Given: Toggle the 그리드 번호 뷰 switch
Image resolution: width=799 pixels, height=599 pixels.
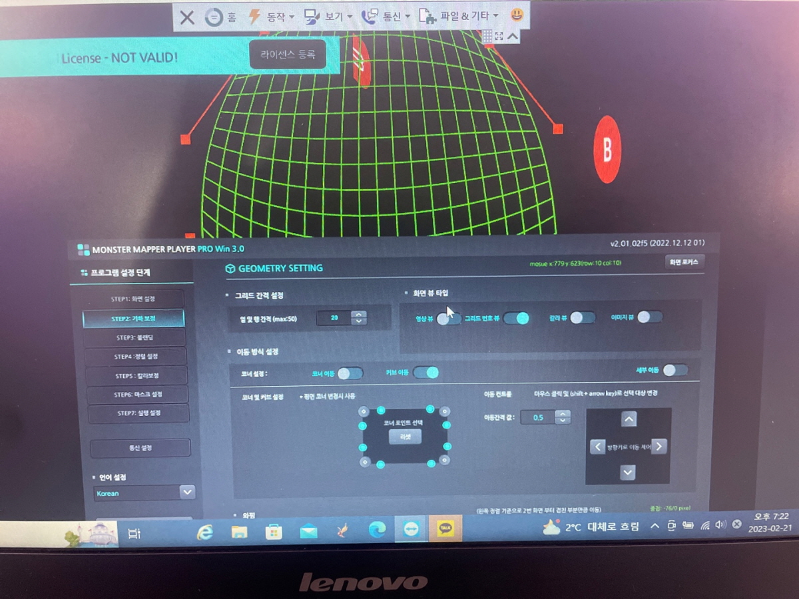Looking at the screenshot, I should [x=516, y=318].
